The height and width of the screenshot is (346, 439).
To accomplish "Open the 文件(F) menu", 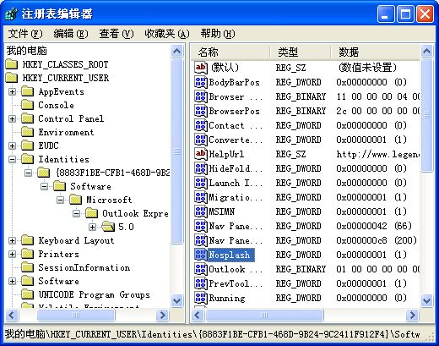I will 25,34.
